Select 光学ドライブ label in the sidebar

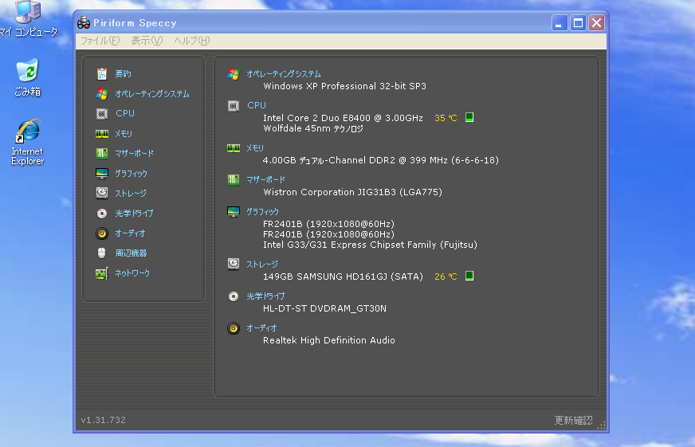pos(135,213)
